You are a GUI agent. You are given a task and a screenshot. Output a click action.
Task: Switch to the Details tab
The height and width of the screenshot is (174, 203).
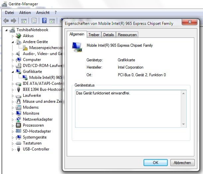(109, 35)
